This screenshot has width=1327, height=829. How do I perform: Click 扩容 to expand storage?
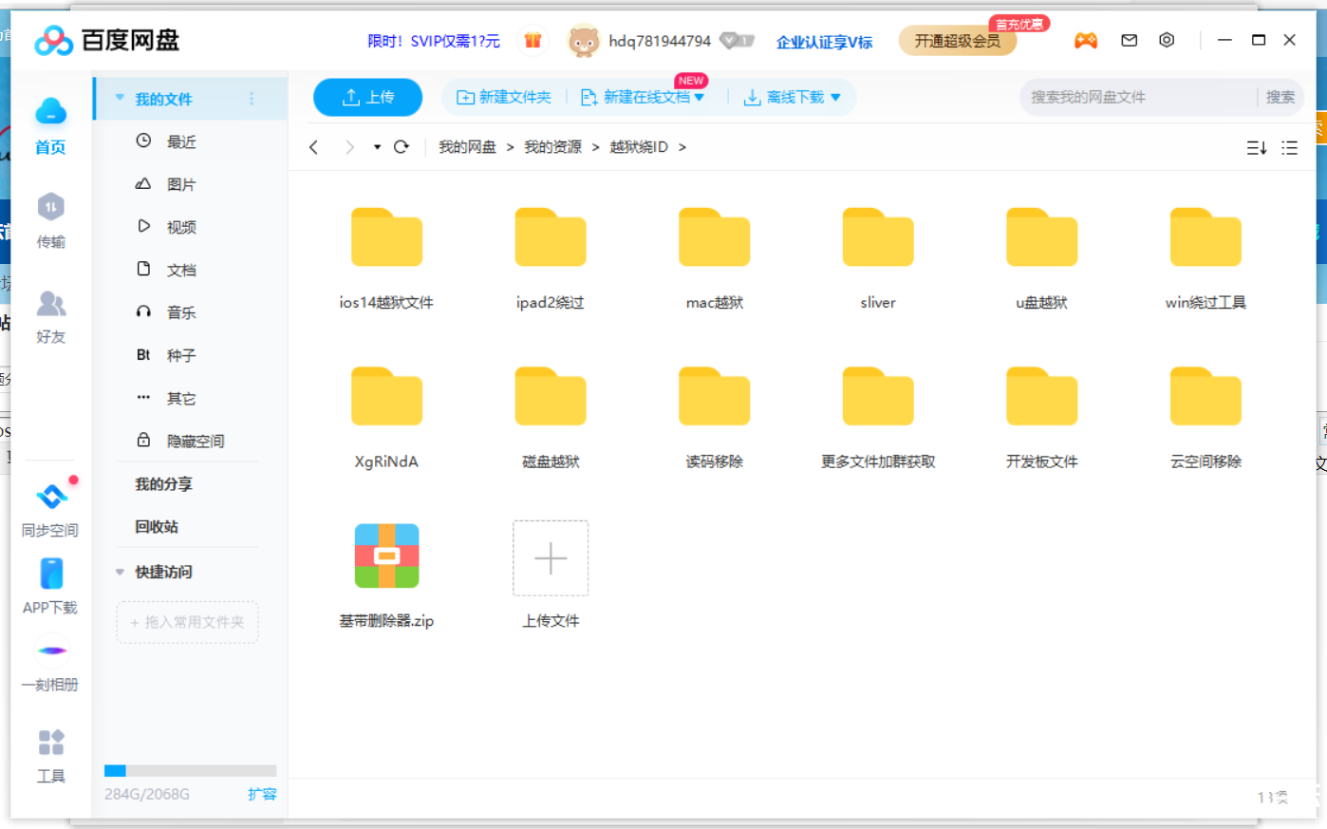[x=262, y=794]
